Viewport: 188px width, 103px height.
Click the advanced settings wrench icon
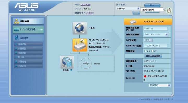click(x=16, y=38)
